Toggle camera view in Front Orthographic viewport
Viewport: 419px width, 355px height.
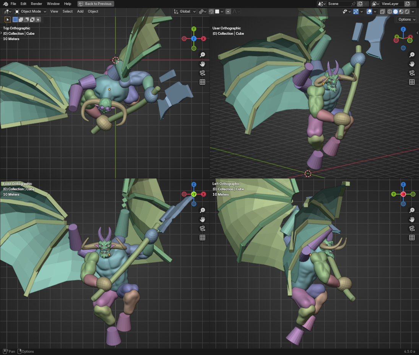tap(203, 229)
